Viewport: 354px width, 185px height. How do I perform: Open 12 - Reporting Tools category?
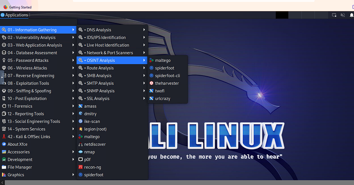coord(38,114)
